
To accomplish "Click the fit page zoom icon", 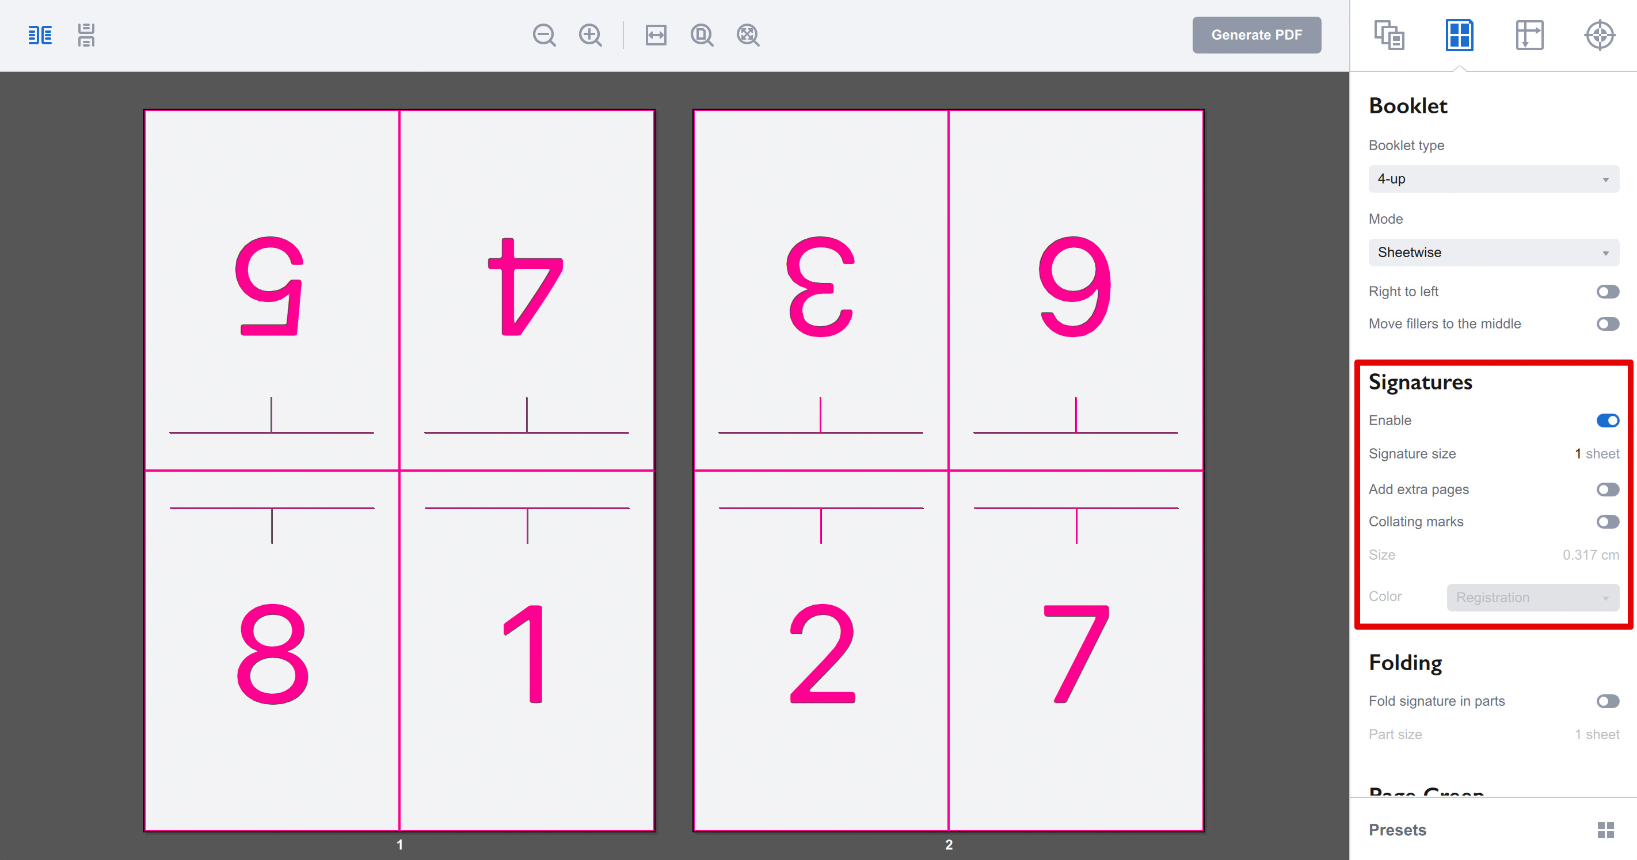I will tap(702, 35).
